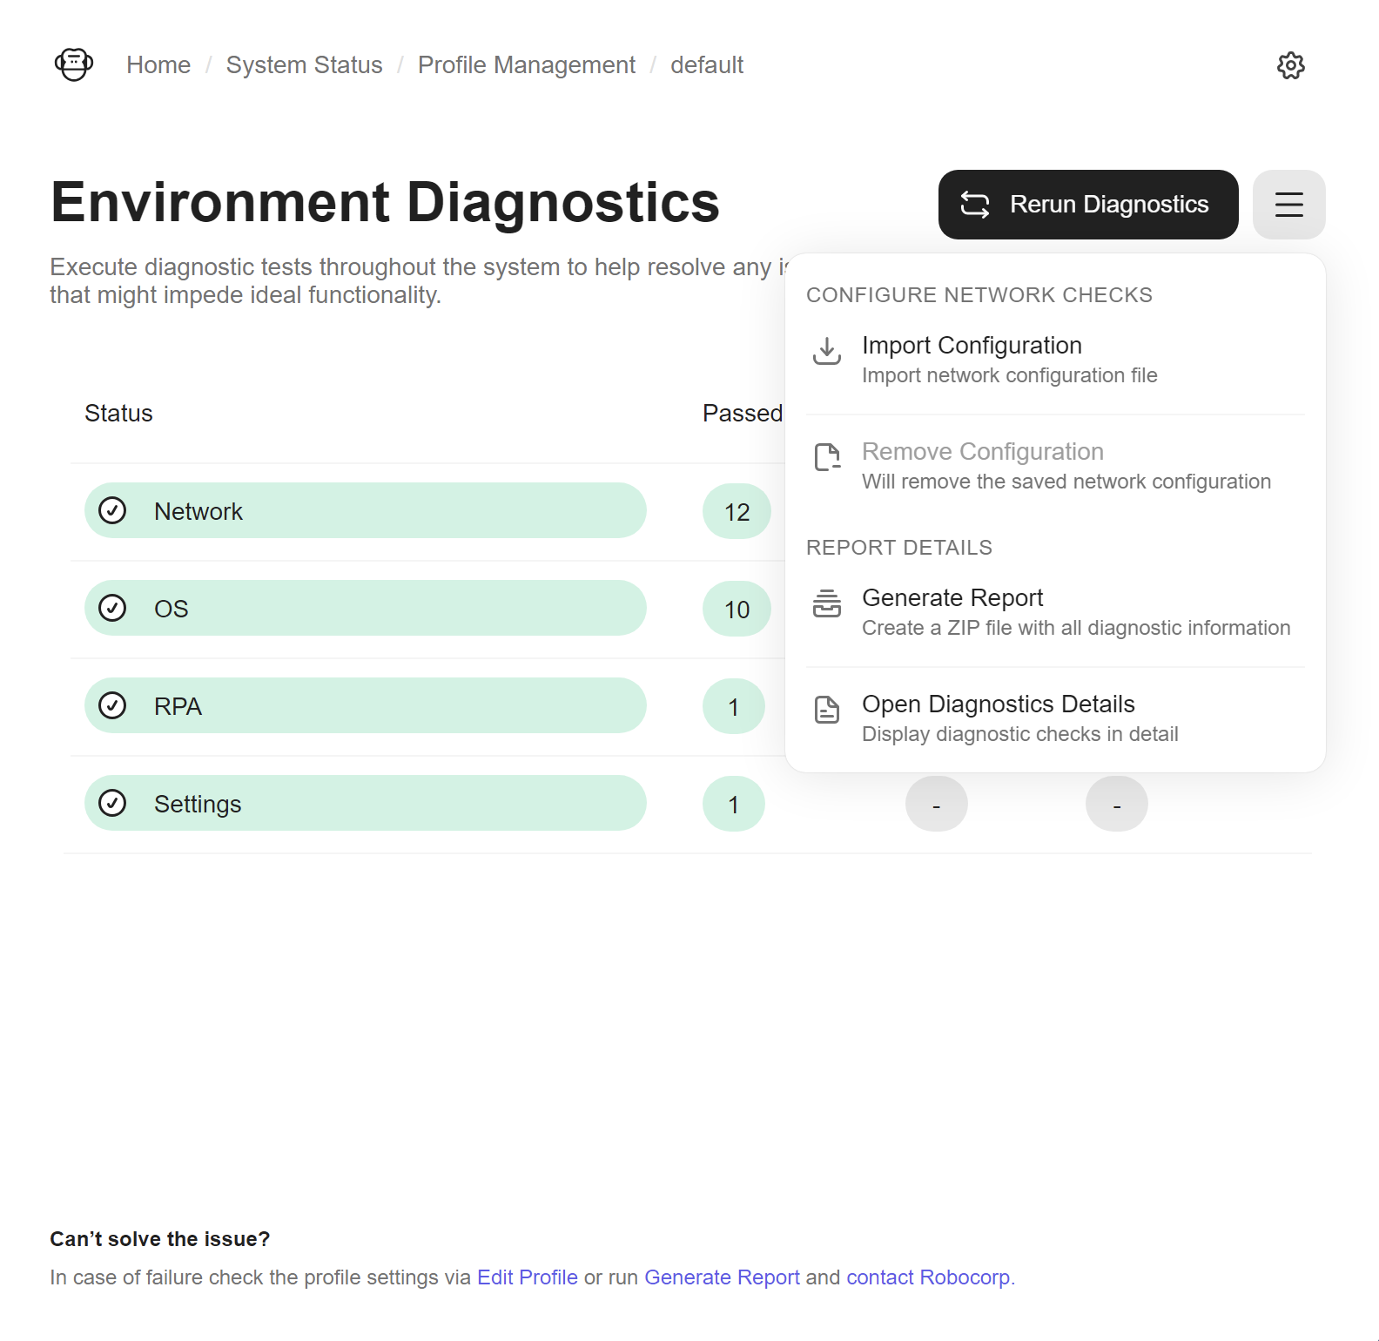
Task: Click the checkmark icon beside Network
Action: [112, 510]
